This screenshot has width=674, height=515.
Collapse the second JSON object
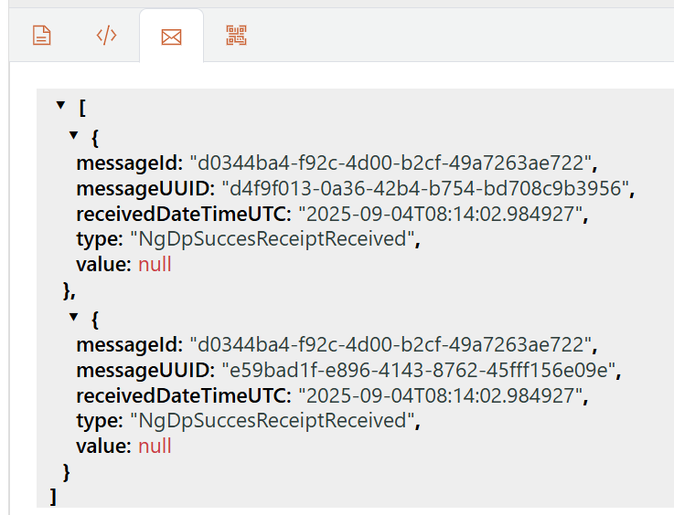[75, 318]
